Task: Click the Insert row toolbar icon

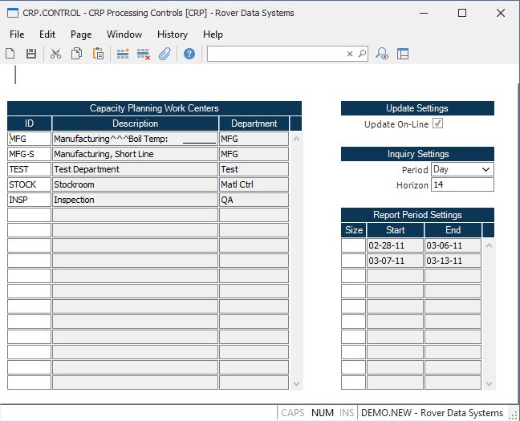Action: 123,54
